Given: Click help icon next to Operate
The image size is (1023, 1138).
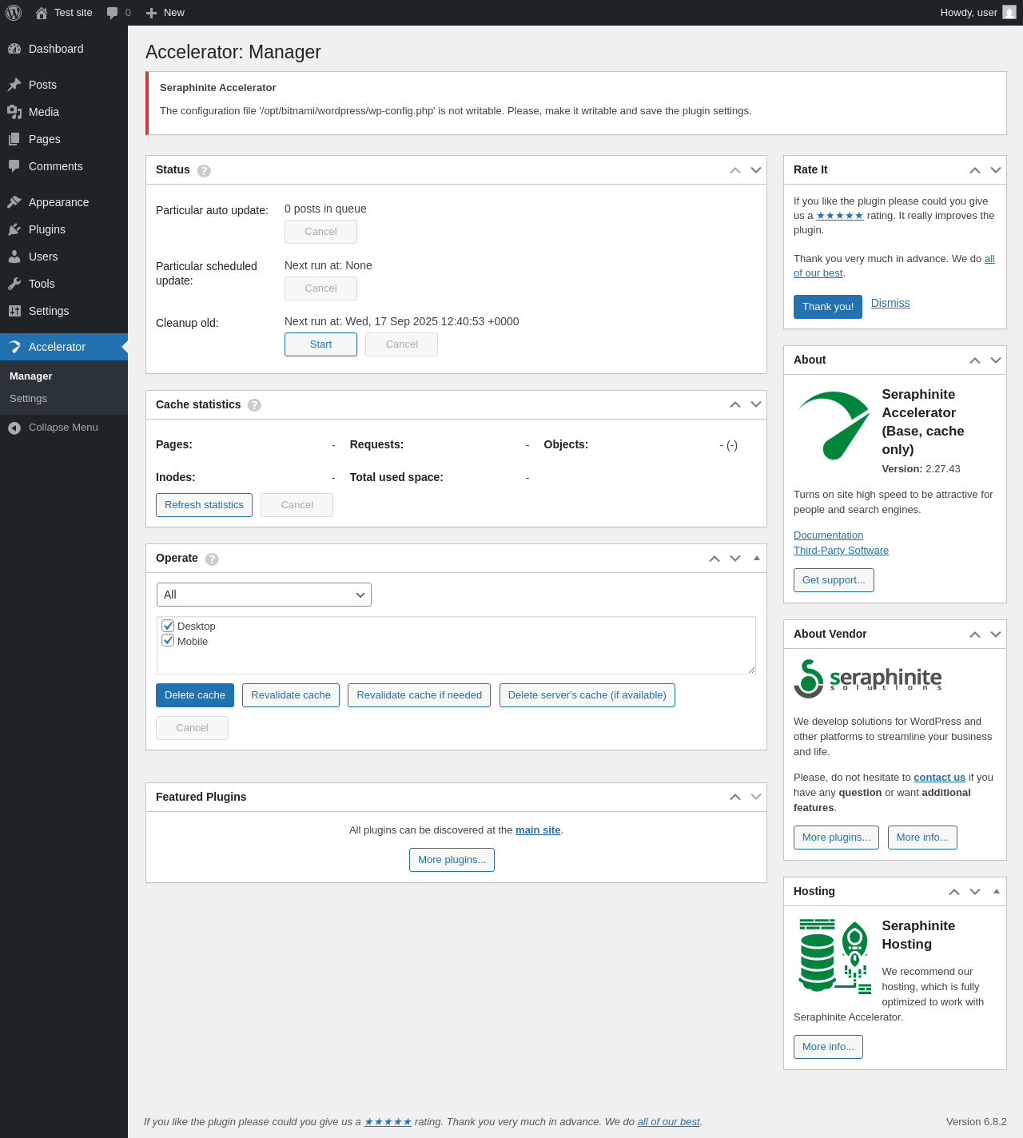Looking at the screenshot, I should 212,559.
